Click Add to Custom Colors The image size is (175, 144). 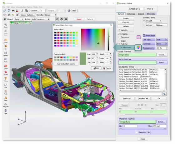(x=66, y=64)
